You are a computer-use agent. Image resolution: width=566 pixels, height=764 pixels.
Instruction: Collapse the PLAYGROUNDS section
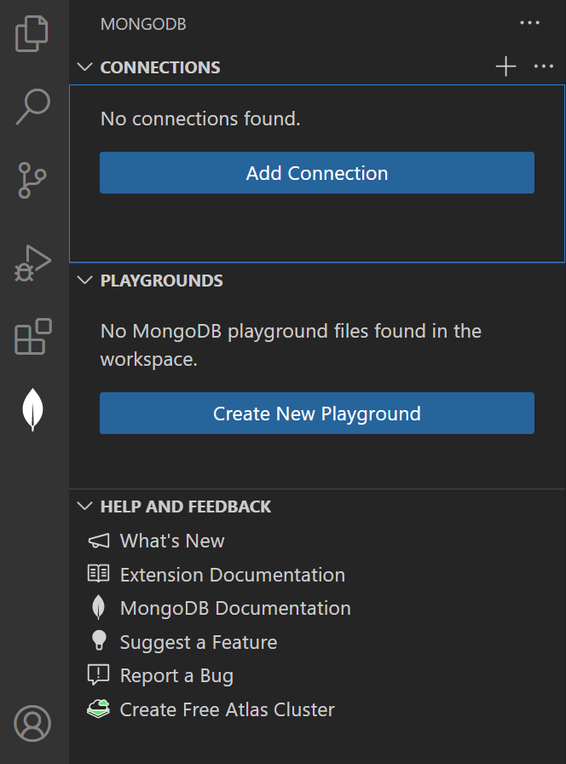coord(84,280)
